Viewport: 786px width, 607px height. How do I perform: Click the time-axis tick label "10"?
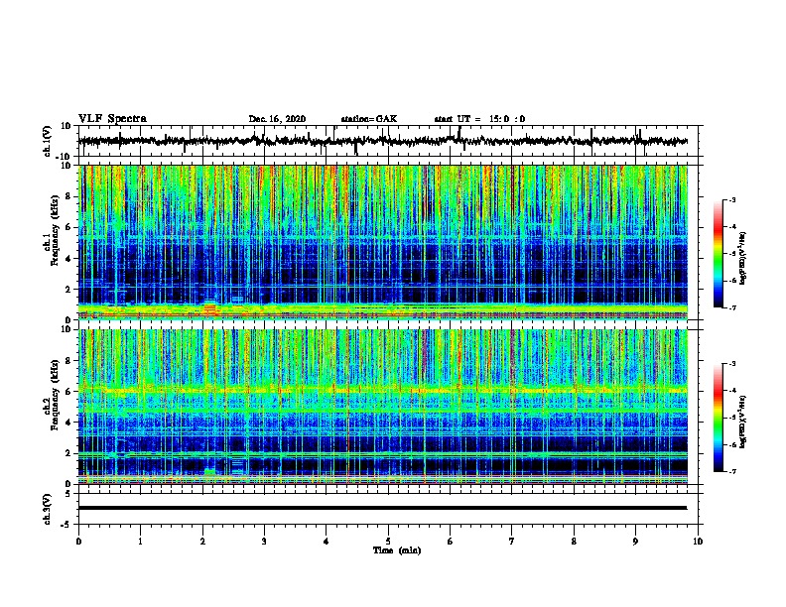coord(698,542)
